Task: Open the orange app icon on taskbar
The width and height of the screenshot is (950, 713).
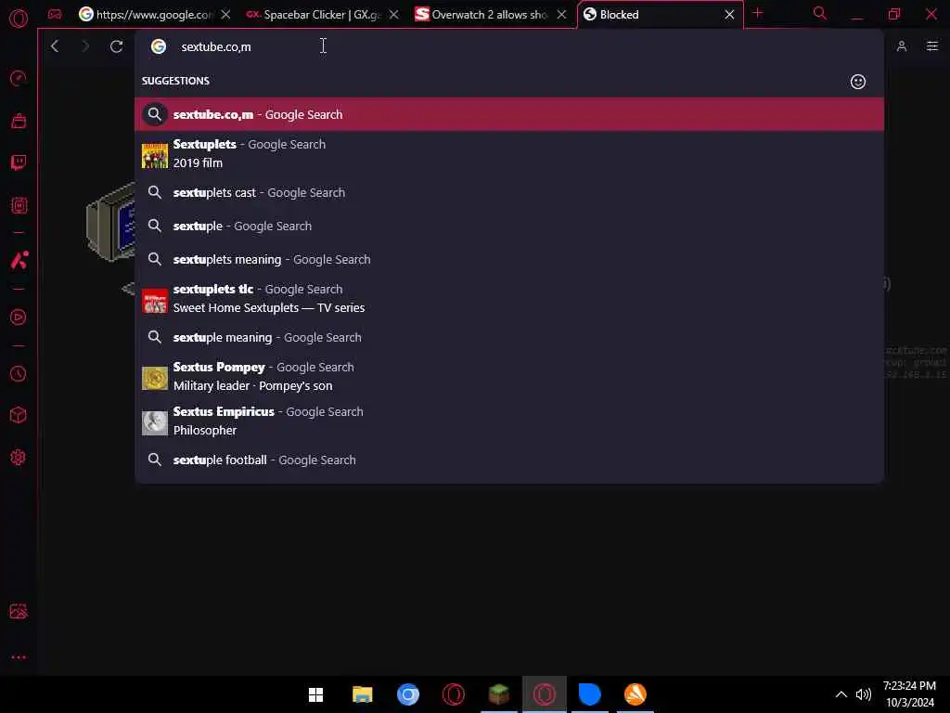Action: tap(635, 694)
